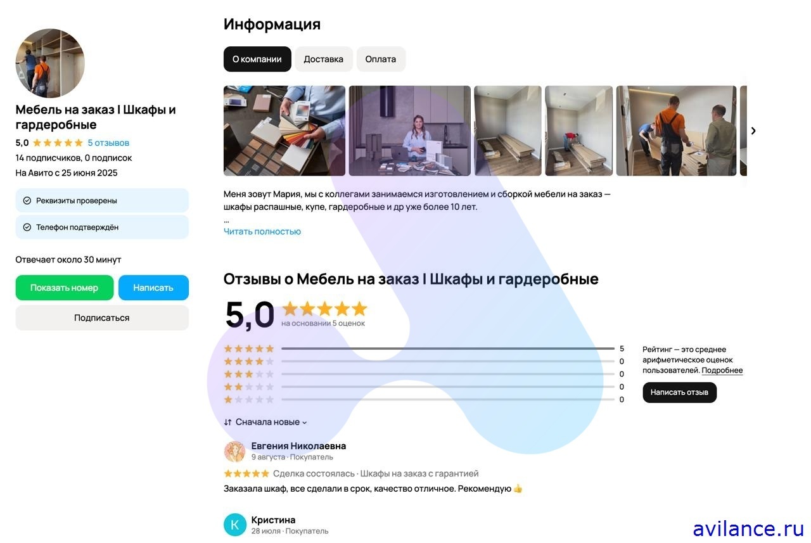Filter reviews by the five-star rating row

(x=424, y=348)
